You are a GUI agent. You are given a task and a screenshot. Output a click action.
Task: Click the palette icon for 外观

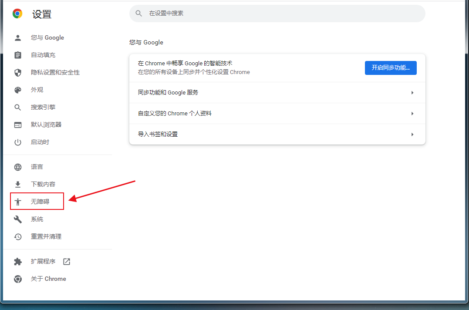(18, 90)
